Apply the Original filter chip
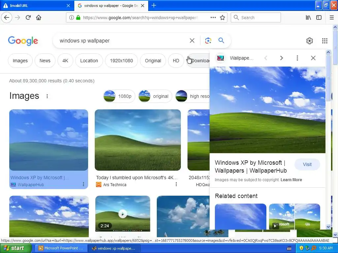This screenshot has height=253, width=338. (153, 61)
